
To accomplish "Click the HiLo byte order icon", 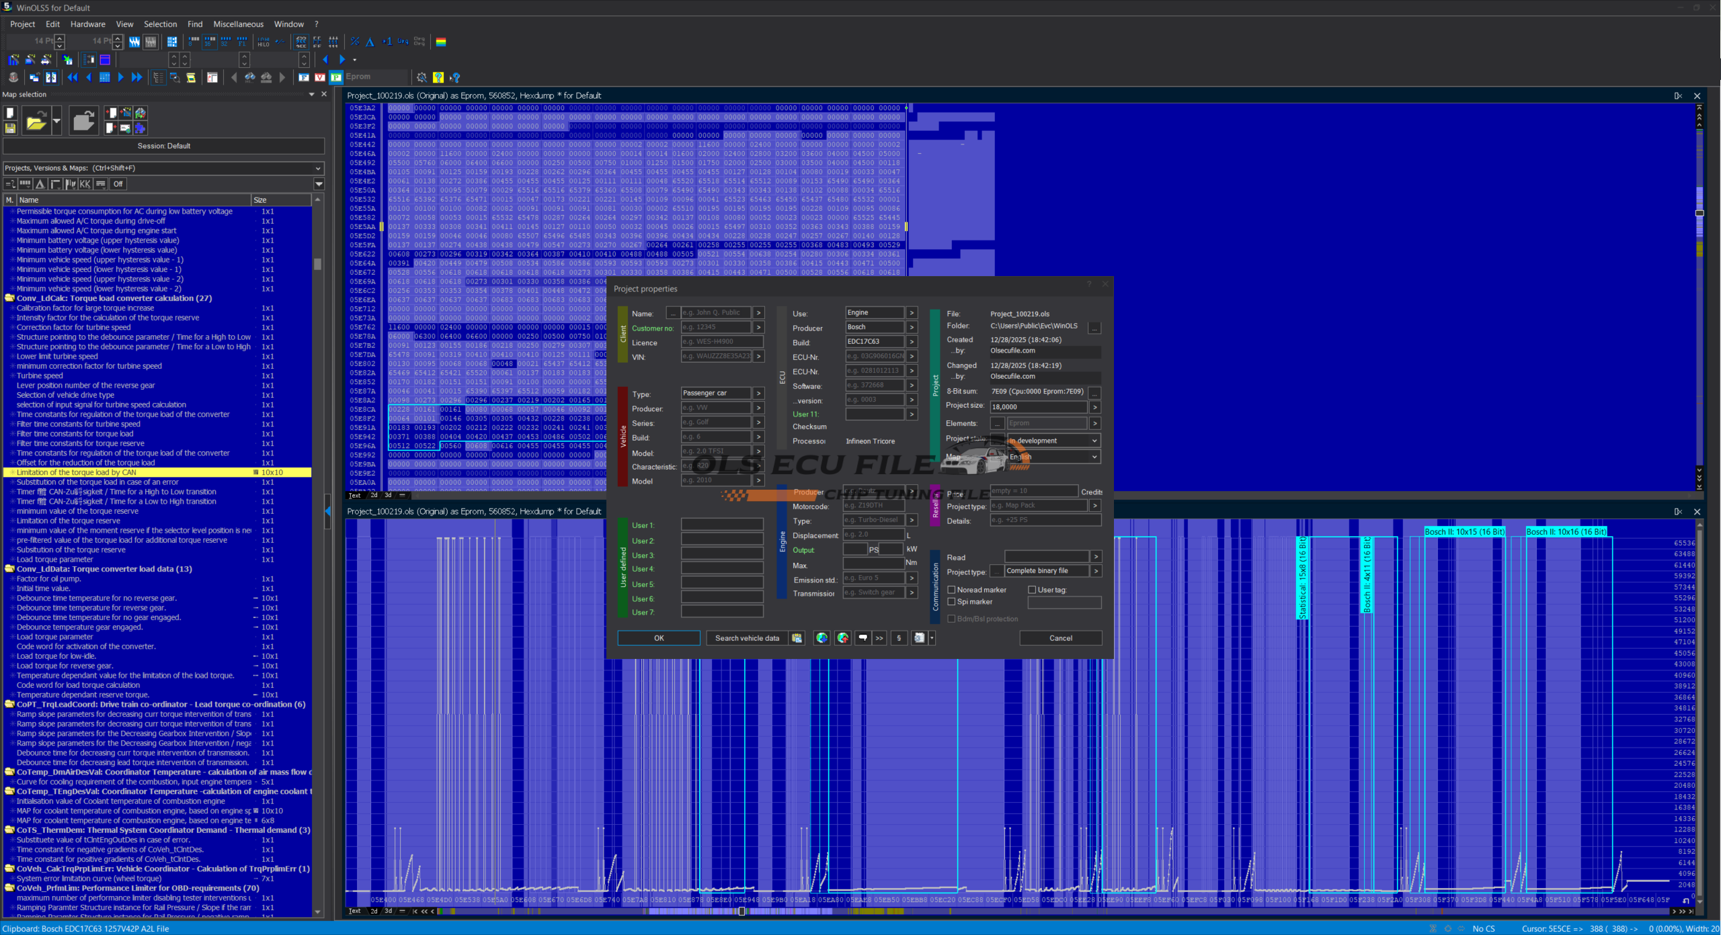I will click(x=263, y=42).
